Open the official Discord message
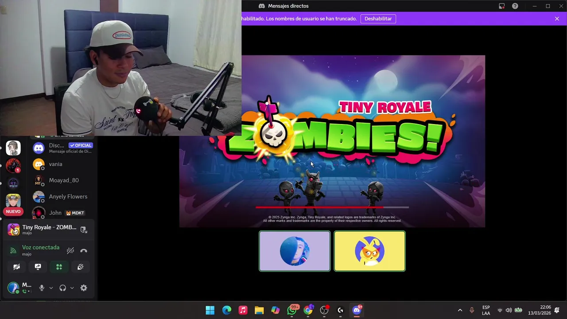This screenshot has width=567, height=319. coord(62,148)
